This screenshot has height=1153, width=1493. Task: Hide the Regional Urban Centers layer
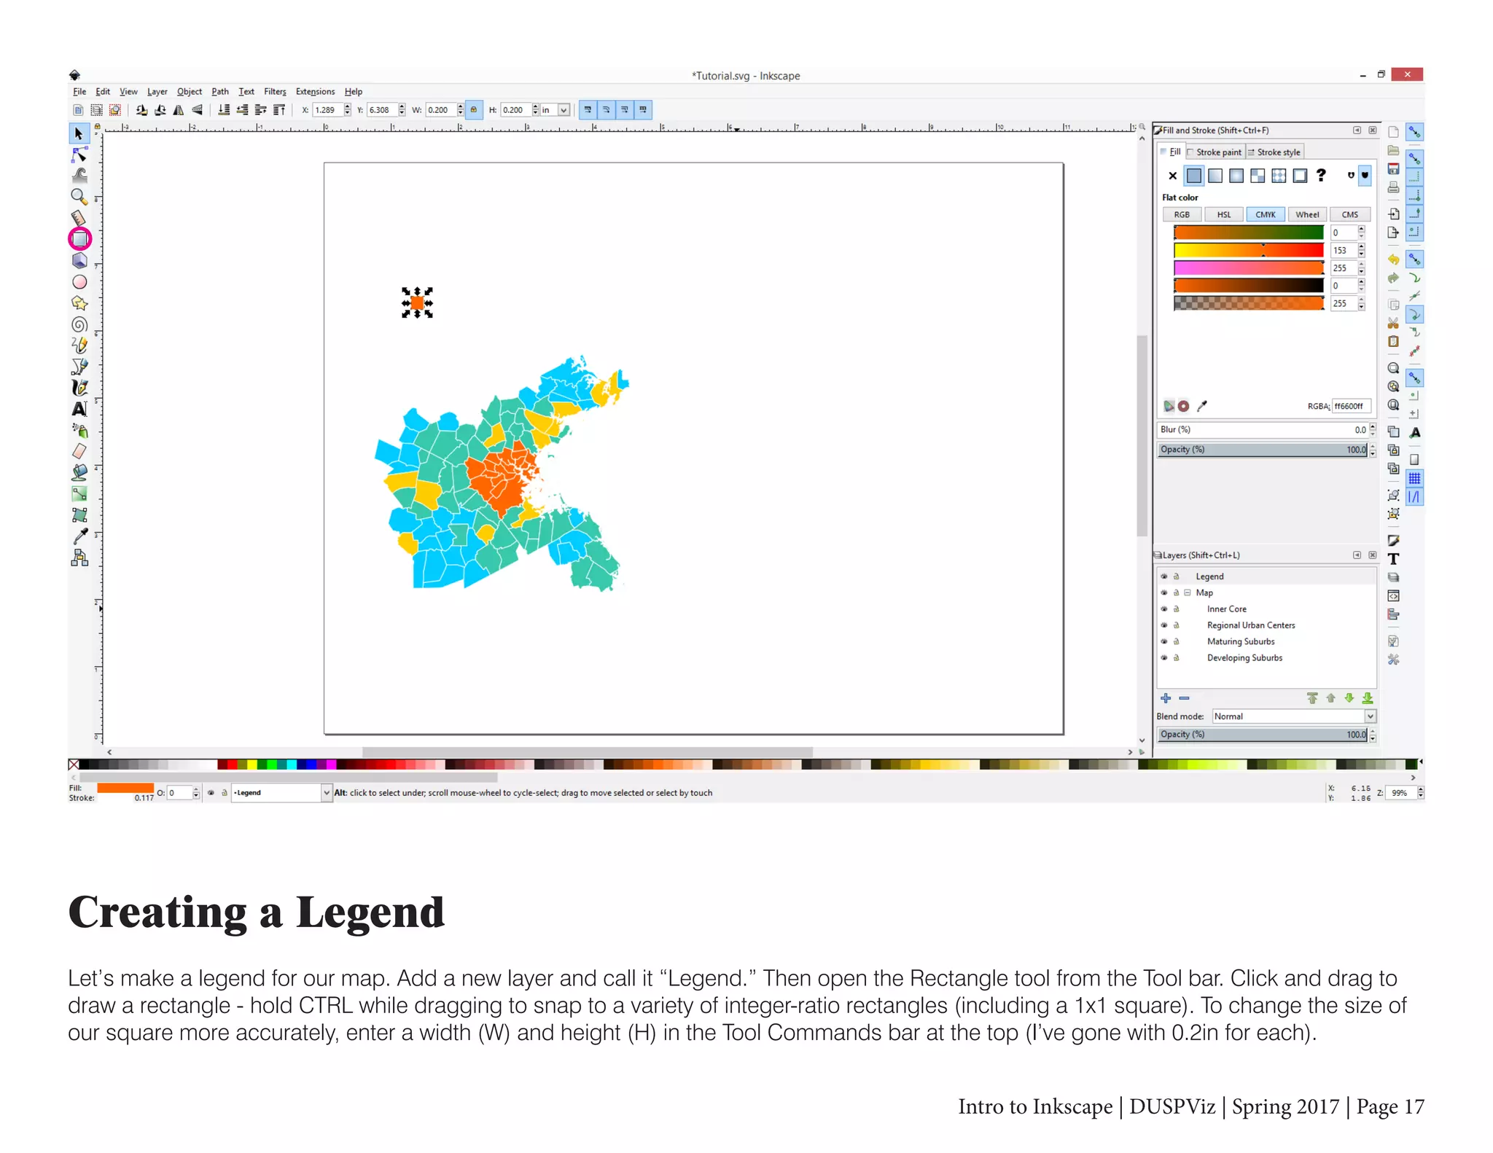[1164, 625]
